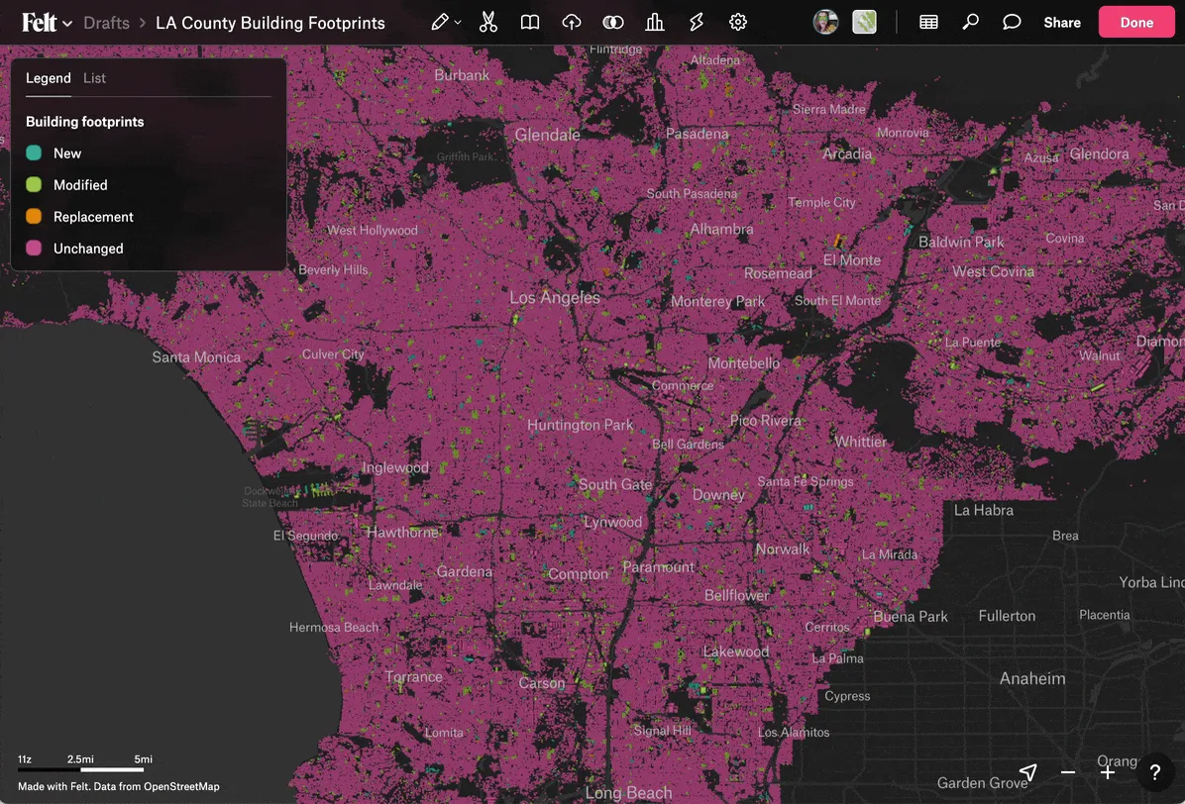The height and width of the screenshot is (804, 1185).
Task: Click the Made with Felt attribution text
Action: 119,786
